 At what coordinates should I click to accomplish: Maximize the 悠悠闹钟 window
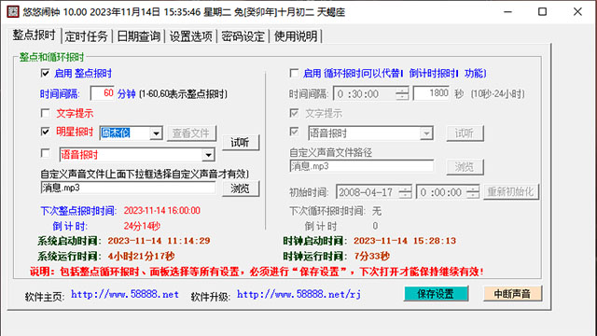point(543,12)
